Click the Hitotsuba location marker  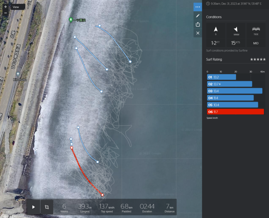click(18, 74)
